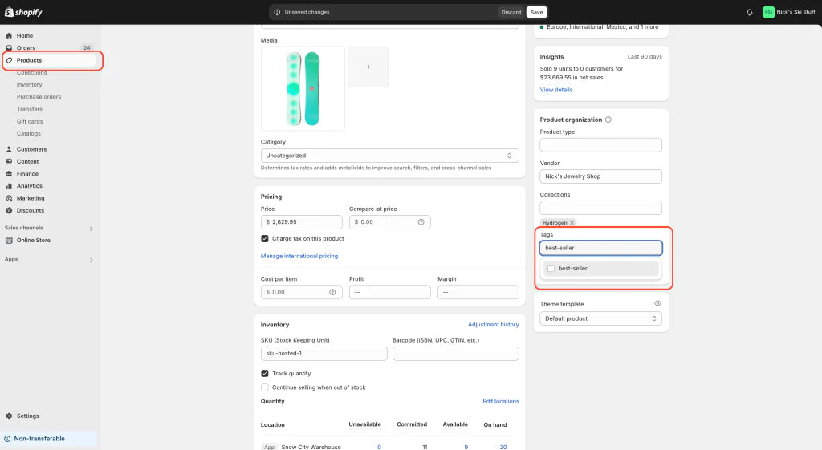Enable Continue selling when out of stock

(x=265, y=387)
